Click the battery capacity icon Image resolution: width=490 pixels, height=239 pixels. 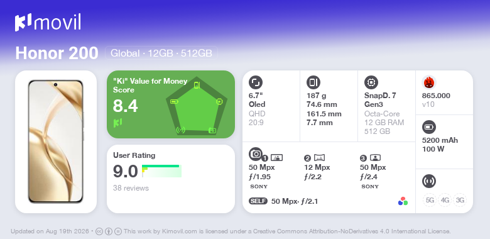428,127
